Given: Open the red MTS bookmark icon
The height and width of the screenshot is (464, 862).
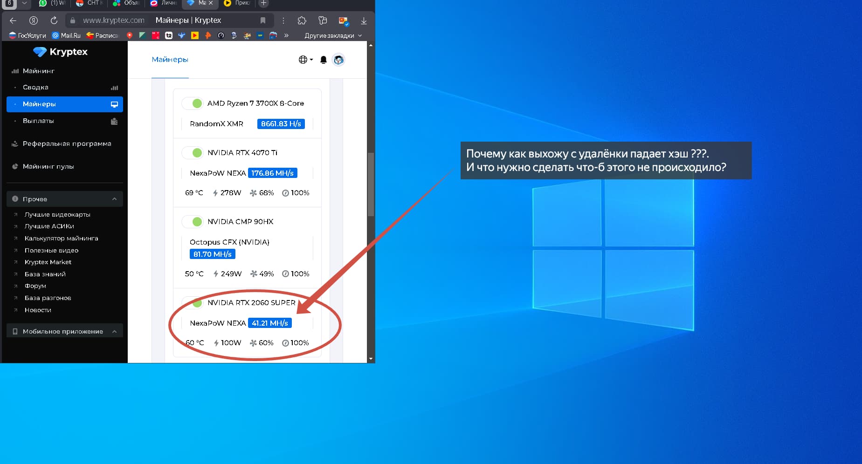Looking at the screenshot, I should click(156, 35).
